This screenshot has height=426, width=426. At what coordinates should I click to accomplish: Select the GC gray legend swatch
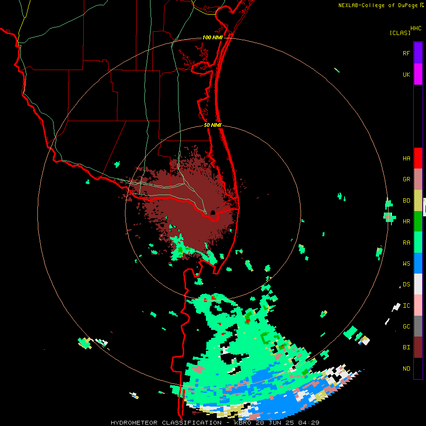(418, 326)
